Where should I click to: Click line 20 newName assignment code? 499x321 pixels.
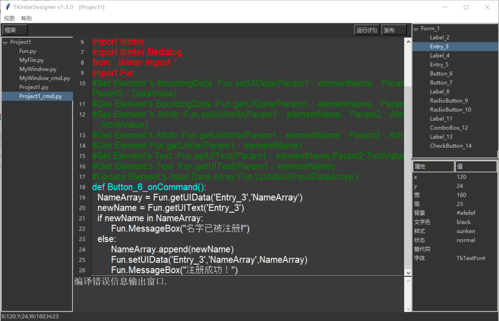click(171, 208)
